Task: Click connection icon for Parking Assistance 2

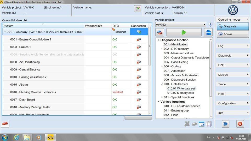Action: click(x=139, y=77)
